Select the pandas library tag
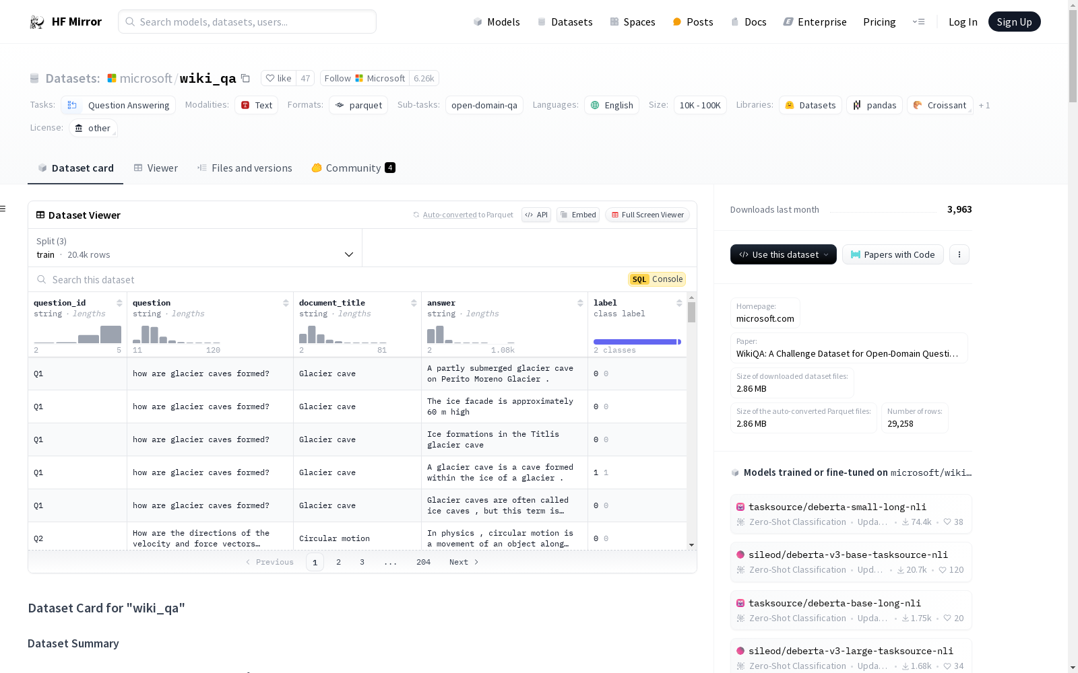 tap(875, 105)
